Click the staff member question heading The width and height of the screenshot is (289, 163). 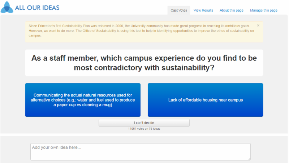(x=144, y=63)
